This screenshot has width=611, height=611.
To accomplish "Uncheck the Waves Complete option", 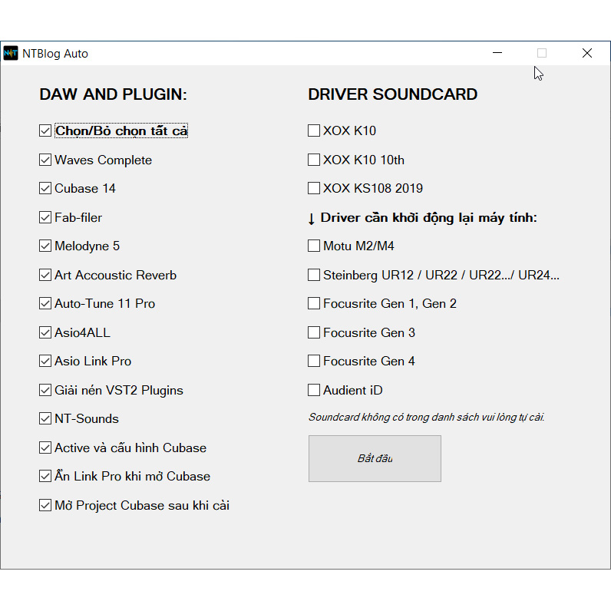I will [x=45, y=160].
